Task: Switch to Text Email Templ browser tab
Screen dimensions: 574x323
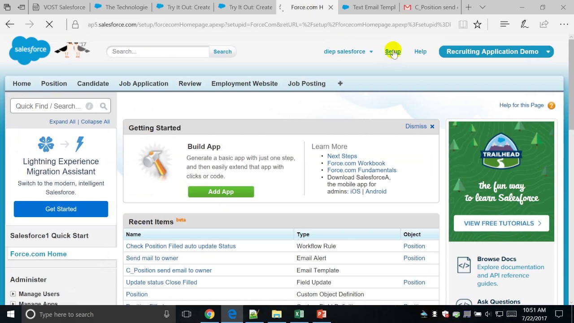Action: 369,7
